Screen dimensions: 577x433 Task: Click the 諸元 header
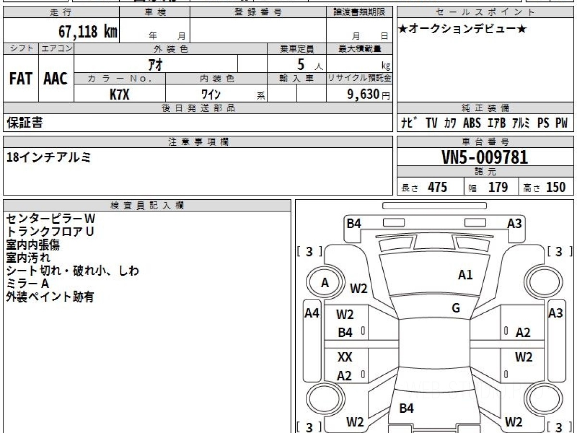(x=485, y=172)
